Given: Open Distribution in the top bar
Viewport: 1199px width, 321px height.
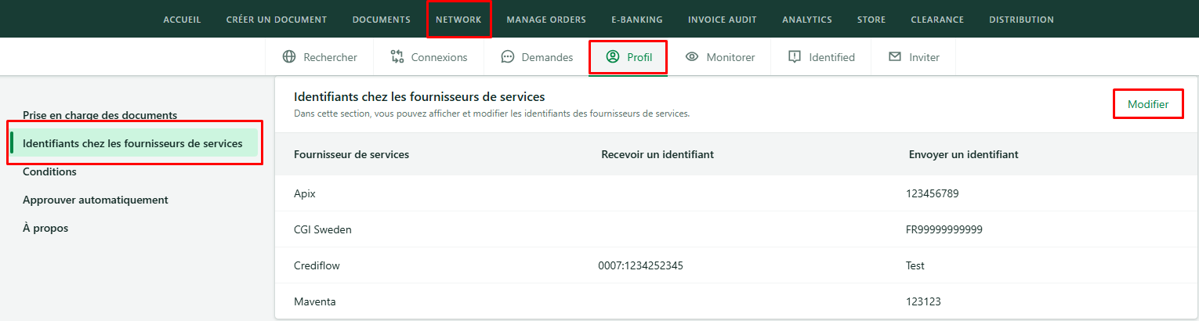Looking at the screenshot, I should click(x=1021, y=20).
